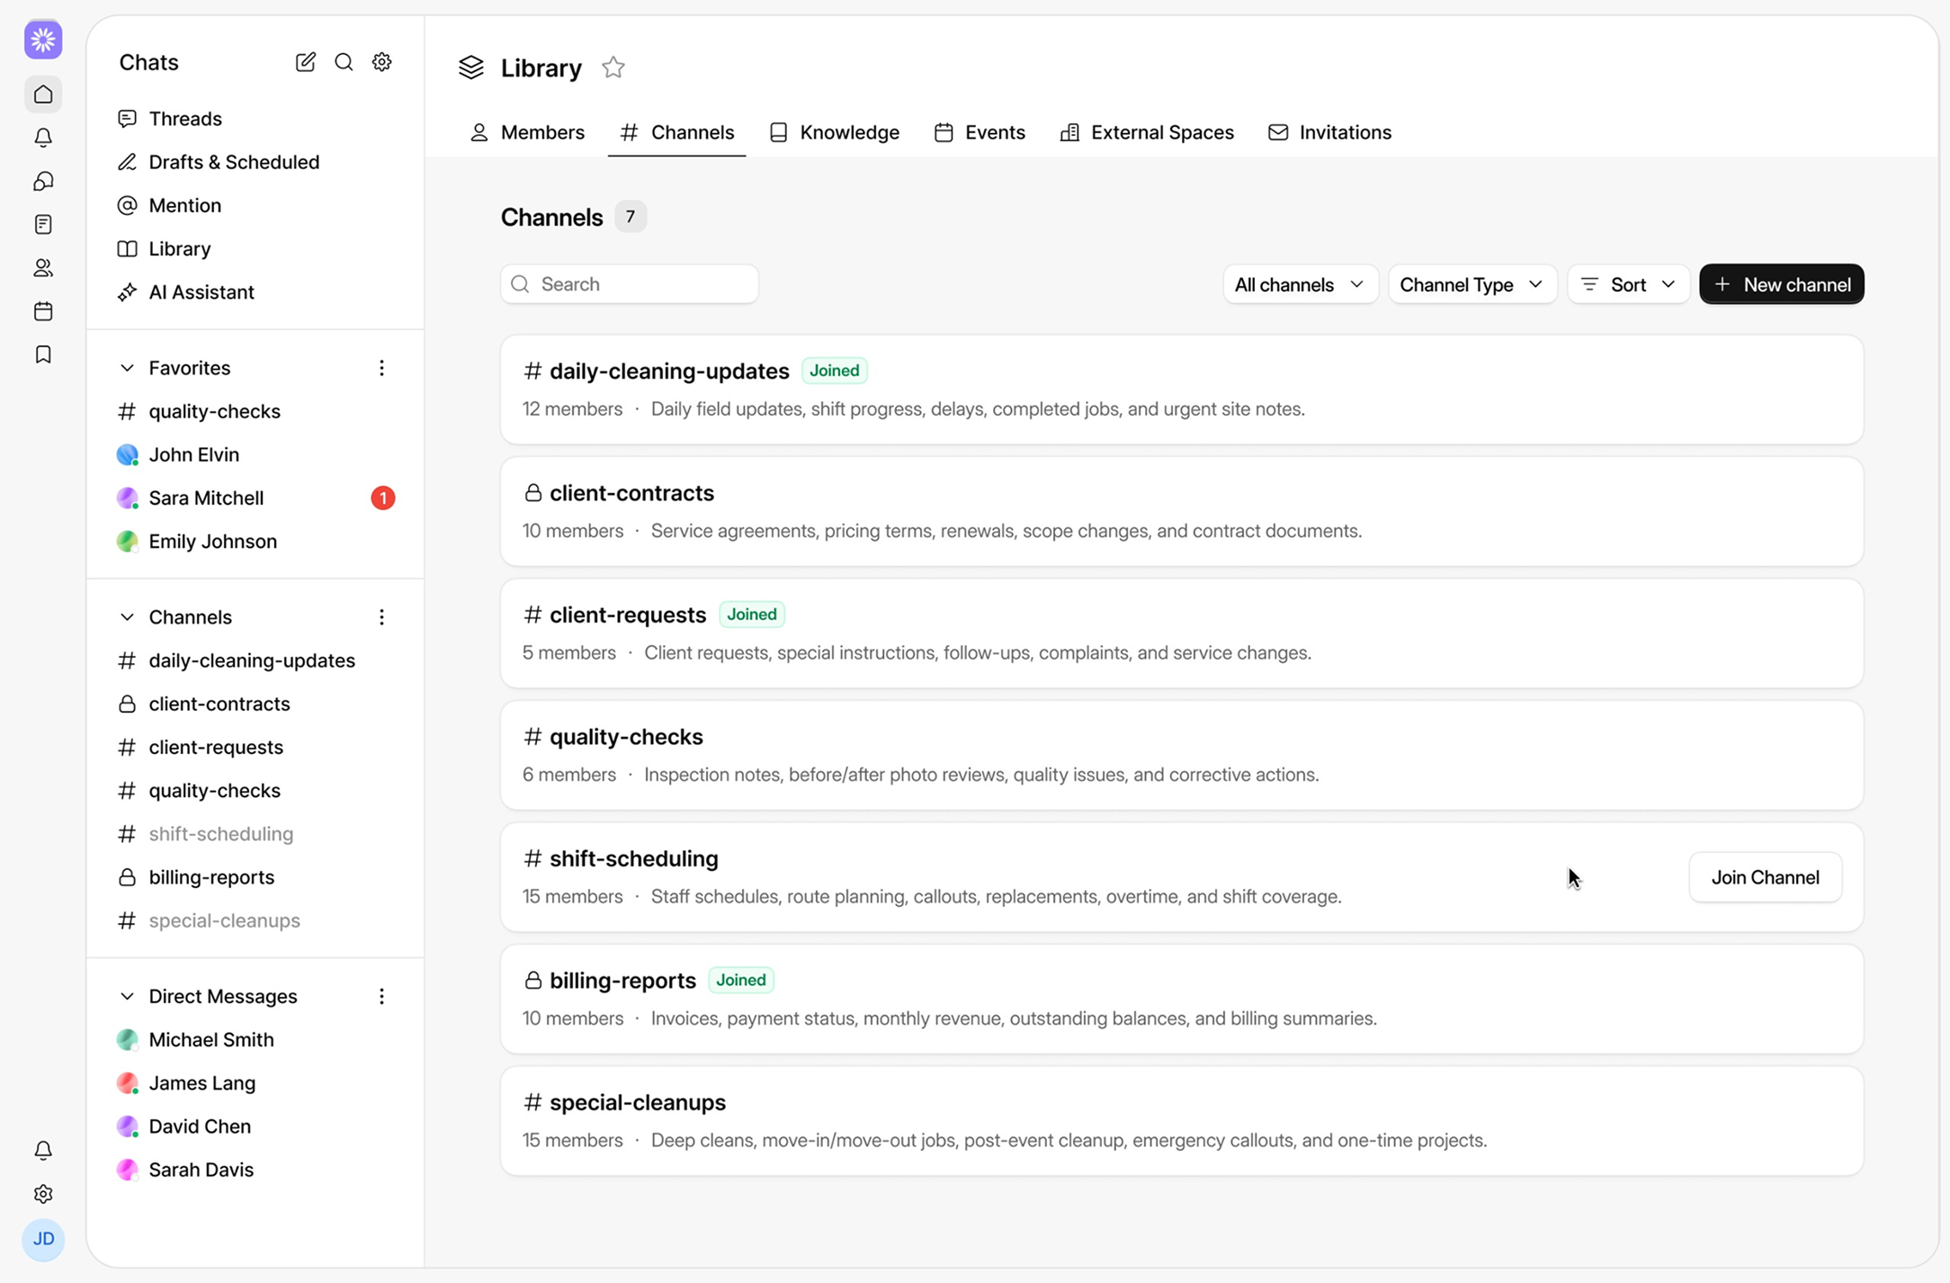Viewport: 1950px width, 1283px height.
Task: Join the shift-scheduling channel
Action: pos(1764,877)
